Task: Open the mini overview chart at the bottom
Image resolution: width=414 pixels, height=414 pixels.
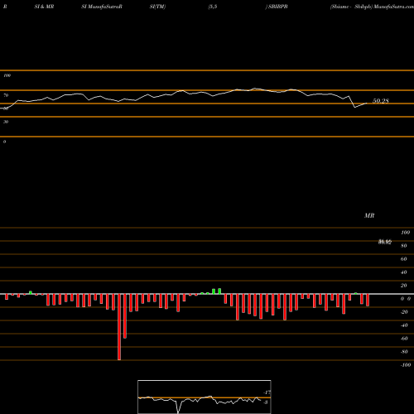Action: pos(205,397)
